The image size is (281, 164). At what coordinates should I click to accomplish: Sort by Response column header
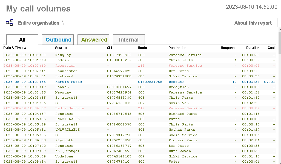pos(228,48)
